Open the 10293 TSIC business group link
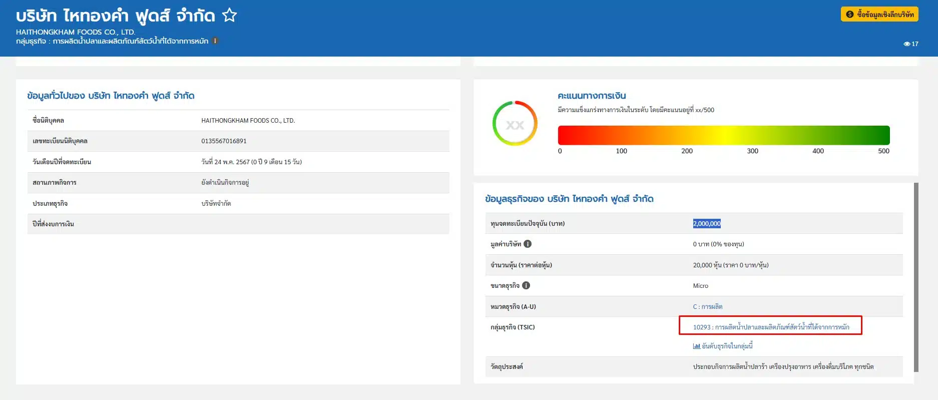 point(770,327)
